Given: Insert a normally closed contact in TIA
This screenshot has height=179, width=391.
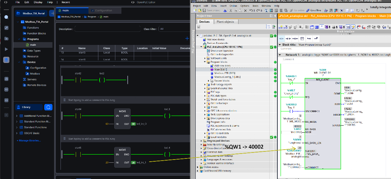Looking at the screenshot, I should click(288, 39).
